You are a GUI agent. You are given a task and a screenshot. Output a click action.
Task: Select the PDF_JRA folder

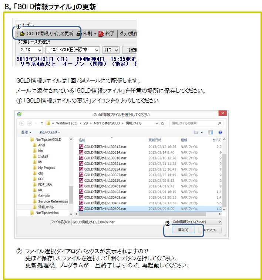click(x=45, y=184)
